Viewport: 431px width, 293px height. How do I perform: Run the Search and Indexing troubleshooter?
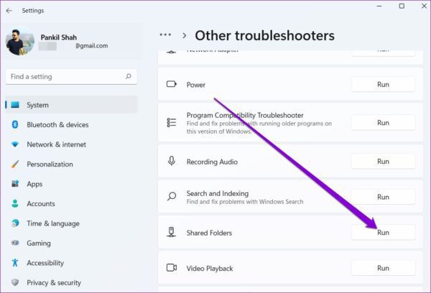pyautogui.click(x=383, y=197)
